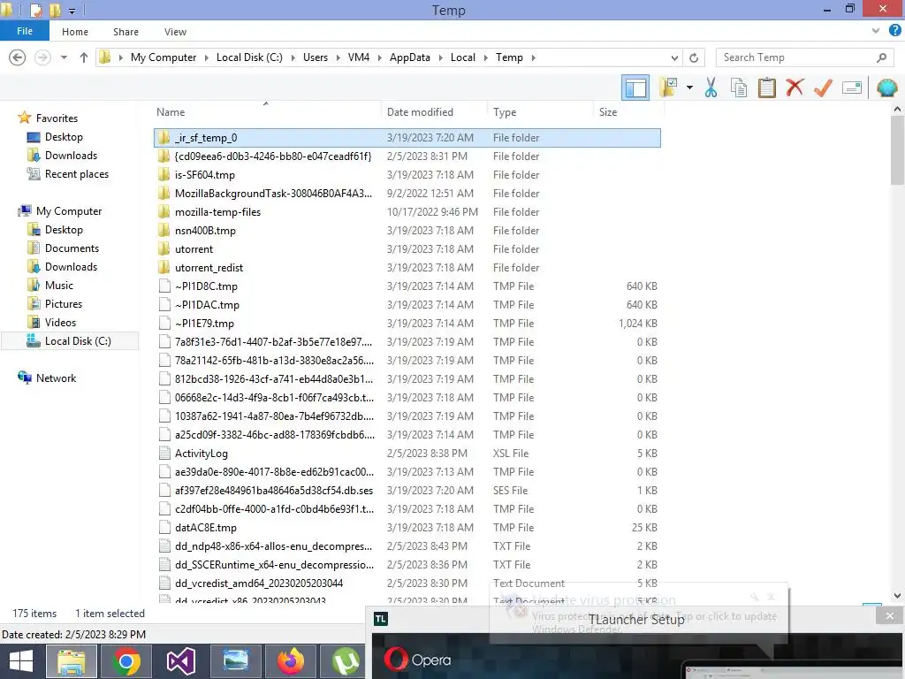Select nsn400B.tmp folder
This screenshot has height=679, width=905.
tap(407, 231)
